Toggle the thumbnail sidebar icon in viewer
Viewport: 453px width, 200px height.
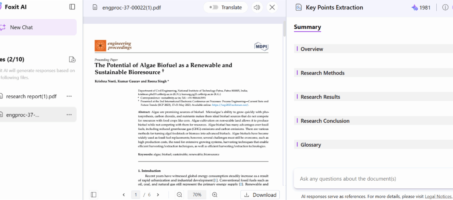click(93, 194)
